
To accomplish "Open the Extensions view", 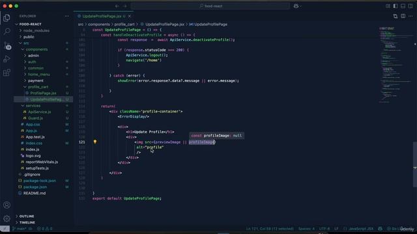I will point(7,72).
